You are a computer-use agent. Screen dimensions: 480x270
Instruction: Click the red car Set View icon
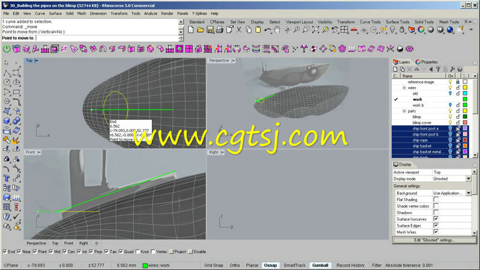tap(354, 29)
